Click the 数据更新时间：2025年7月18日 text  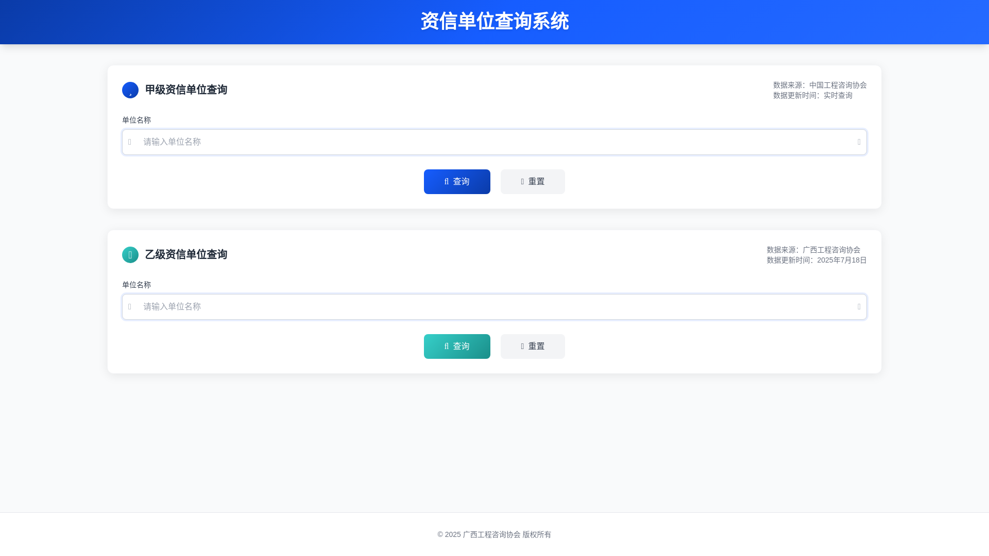[816, 260]
